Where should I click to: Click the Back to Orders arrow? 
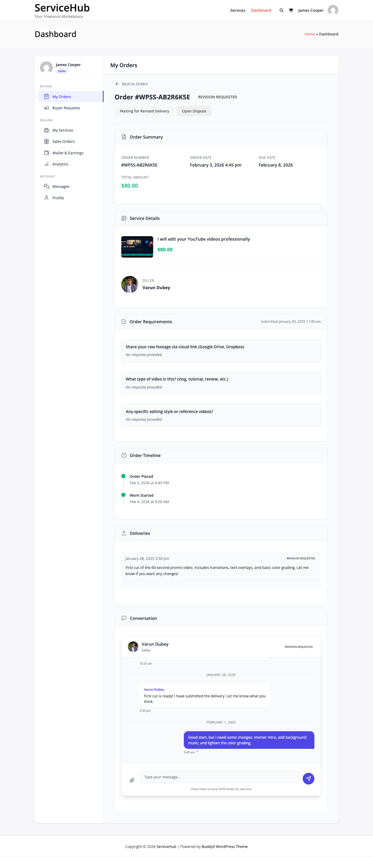tap(117, 84)
